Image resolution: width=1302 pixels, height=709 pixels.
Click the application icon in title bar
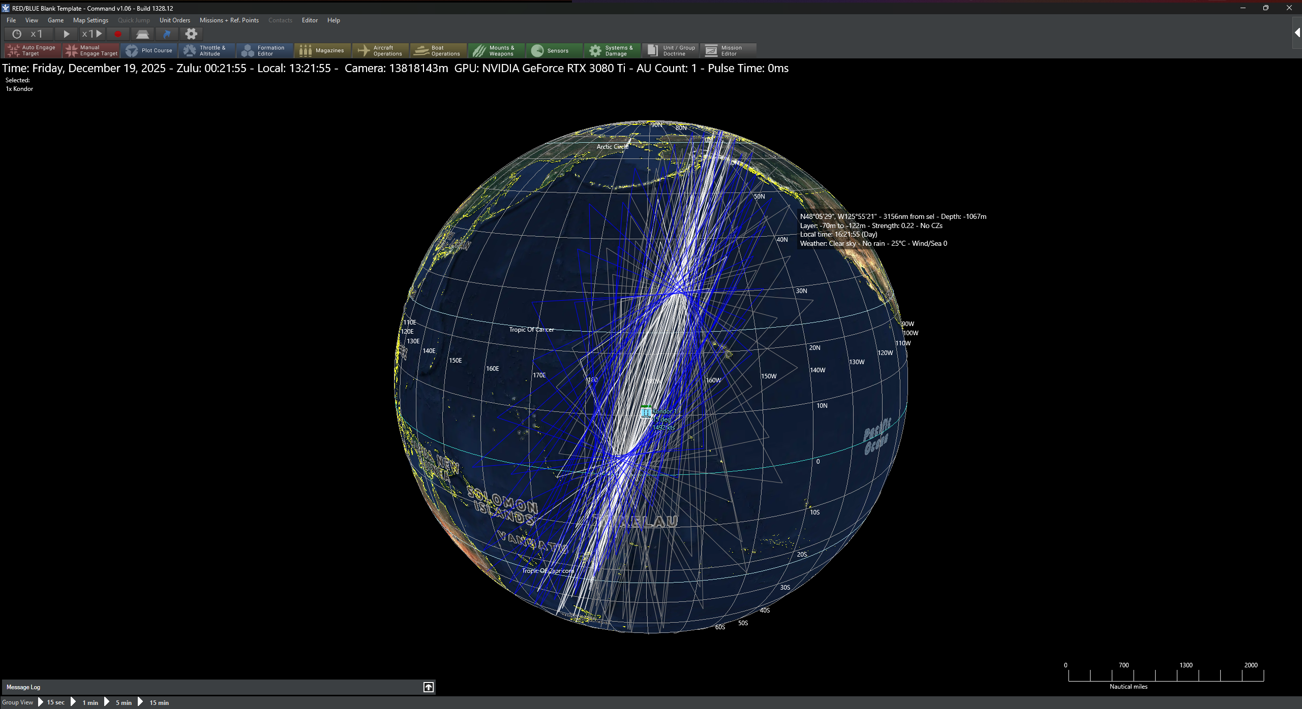(x=6, y=8)
